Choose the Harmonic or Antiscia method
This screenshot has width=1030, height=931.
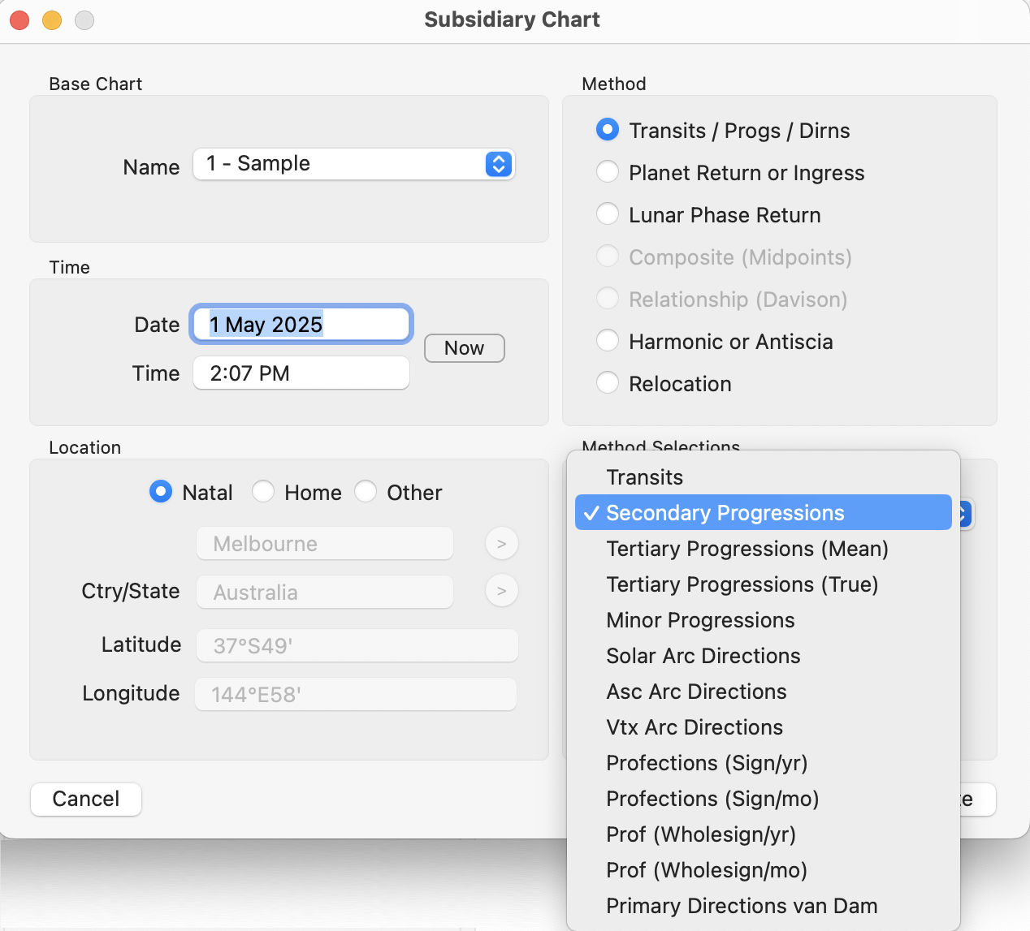608,340
